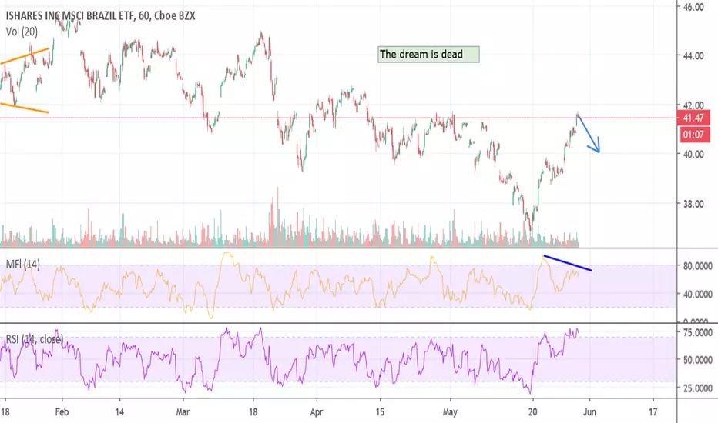Click the 80.0000 MFI scale label
The height and width of the screenshot is (423, 718).
tap(697, 265)
